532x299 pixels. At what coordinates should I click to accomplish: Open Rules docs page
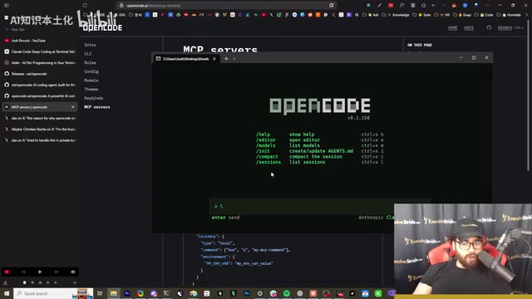(91, 62)
